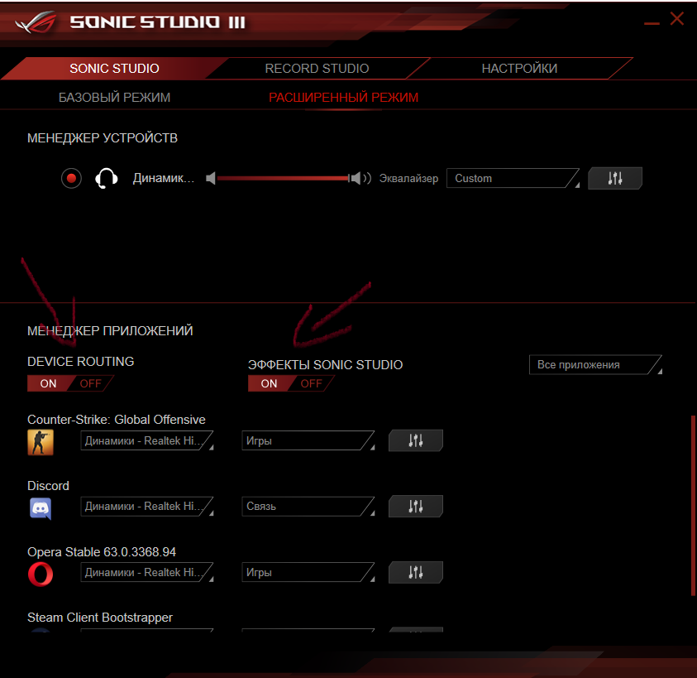Screen dimensions: 697x678
Task: Click the Opera browser app icon
Action: [41, 575]
